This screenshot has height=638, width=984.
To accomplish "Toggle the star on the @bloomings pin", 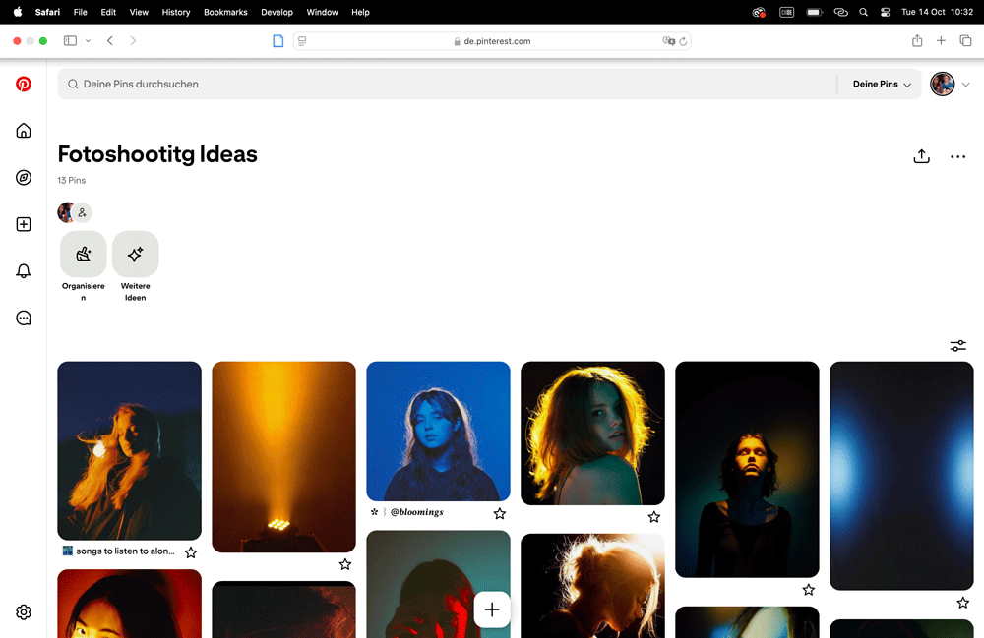I will [500, 513].
